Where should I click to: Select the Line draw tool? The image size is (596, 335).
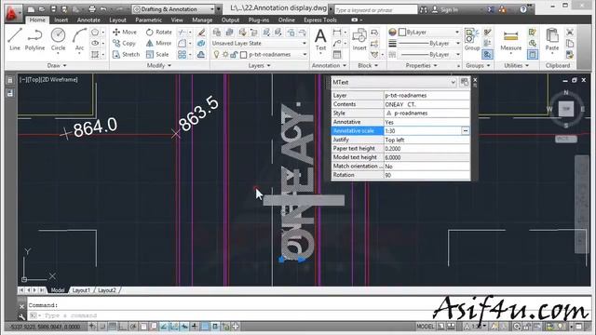point(15,39)
